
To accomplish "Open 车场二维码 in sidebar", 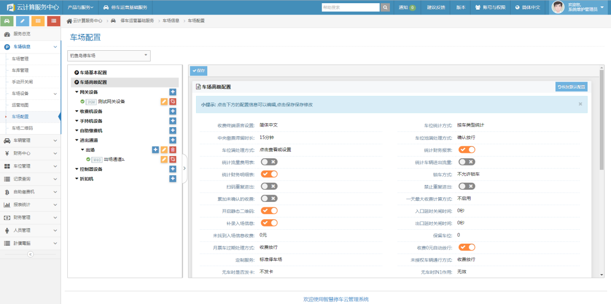I will (22, 128).
